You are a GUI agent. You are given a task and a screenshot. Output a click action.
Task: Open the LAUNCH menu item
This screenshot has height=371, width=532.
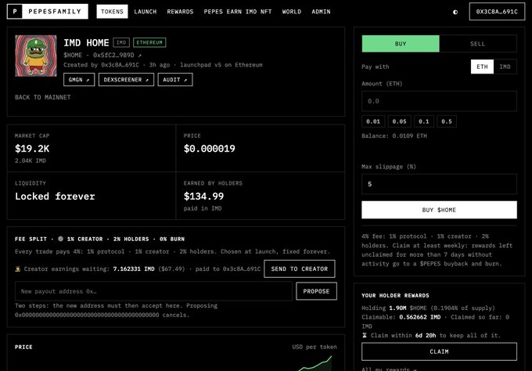pyautogui.click(x=146, y=12)
